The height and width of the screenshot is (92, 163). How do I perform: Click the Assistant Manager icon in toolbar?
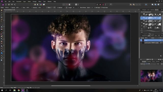111,5
